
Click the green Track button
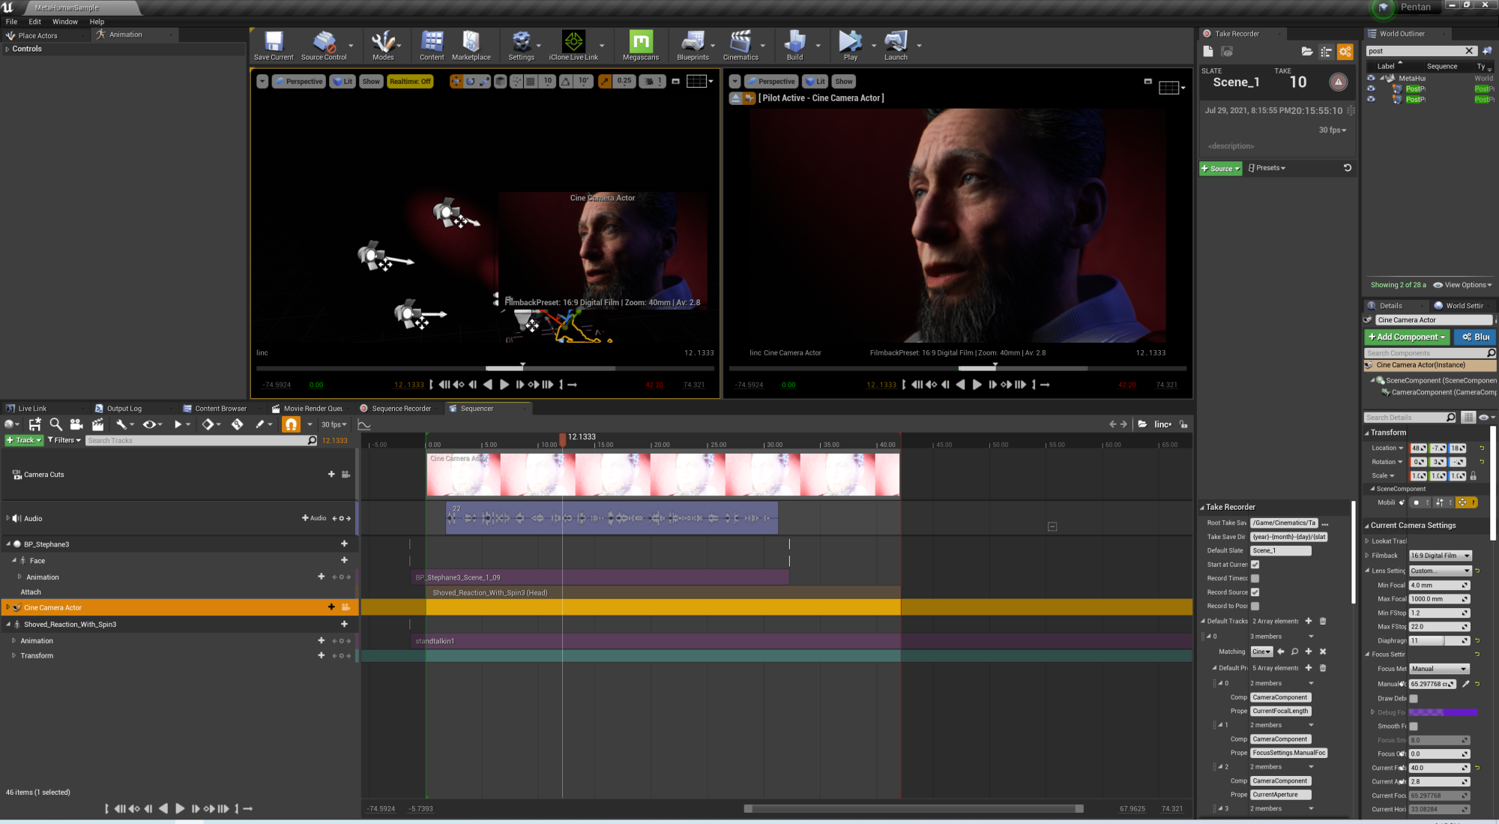24,440
